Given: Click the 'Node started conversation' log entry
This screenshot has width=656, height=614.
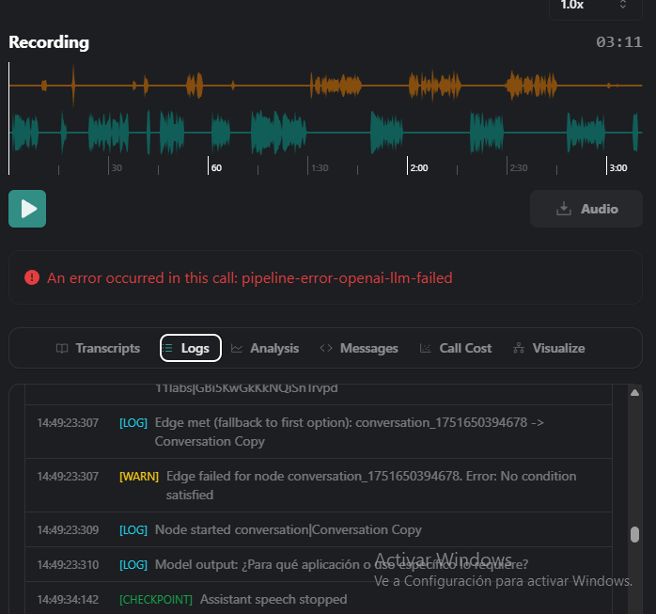Looking at the screenshot, I should point(319,529).
